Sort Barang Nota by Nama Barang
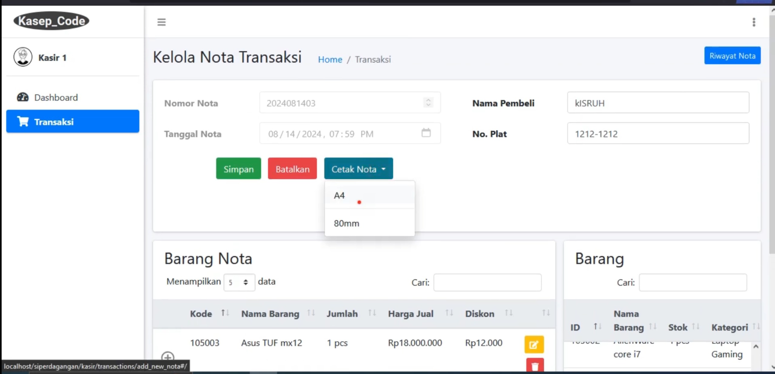 pyautogui.click(x=311, y=313)
